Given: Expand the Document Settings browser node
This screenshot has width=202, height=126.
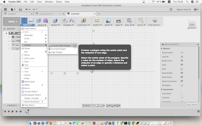Looking at the screenshot, I should (9, 37).
